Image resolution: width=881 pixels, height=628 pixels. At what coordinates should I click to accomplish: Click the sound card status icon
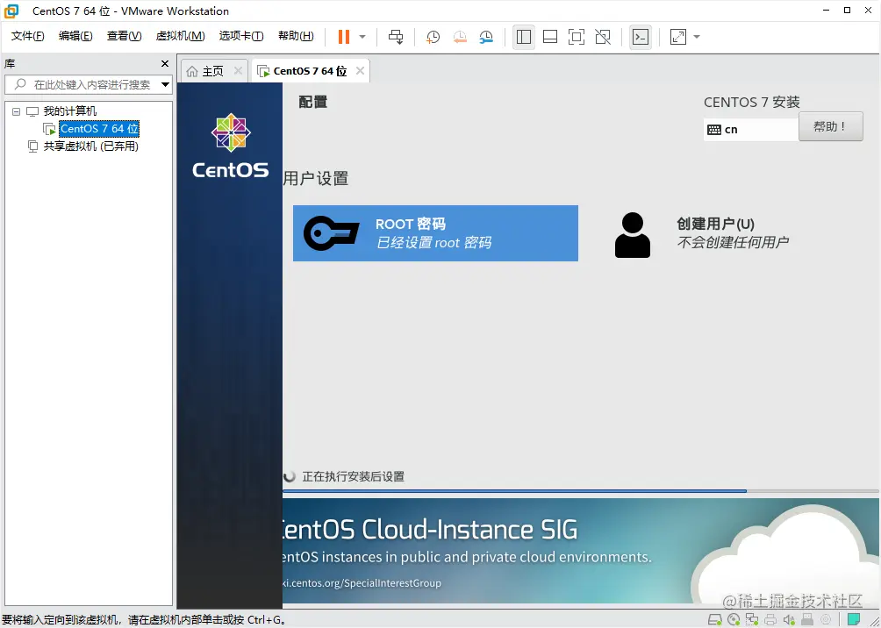(789, 620)
